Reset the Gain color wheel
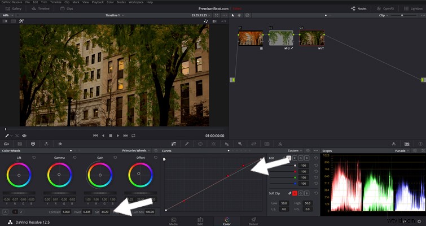Screen dimensions: 426x226 [x=115, y=158]
